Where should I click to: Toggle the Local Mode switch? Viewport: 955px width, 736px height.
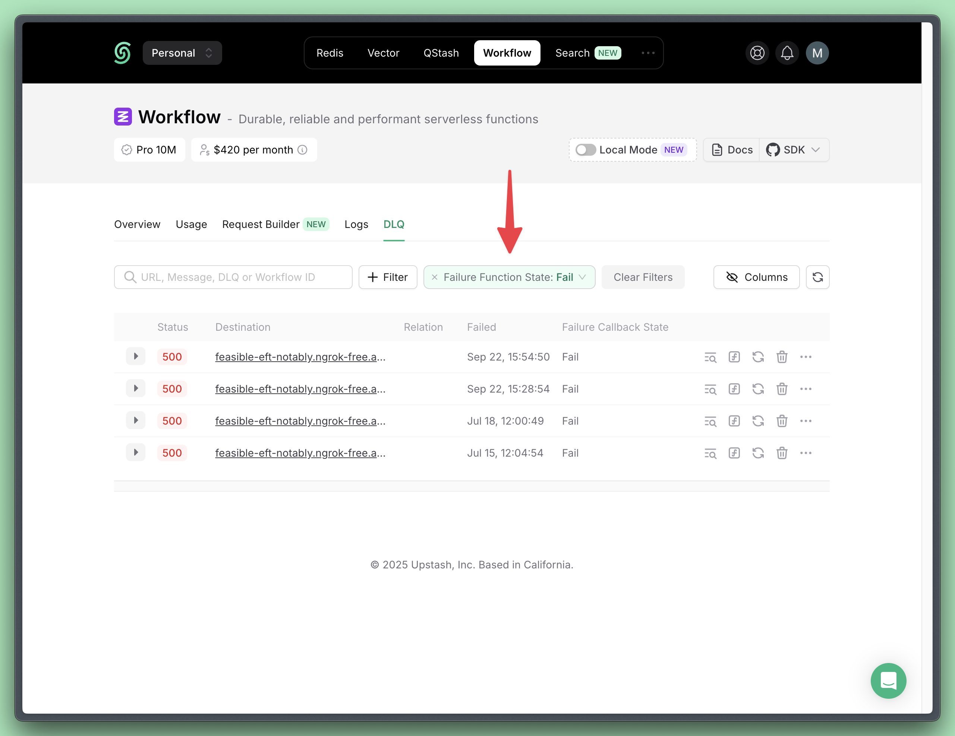[586, 150]
